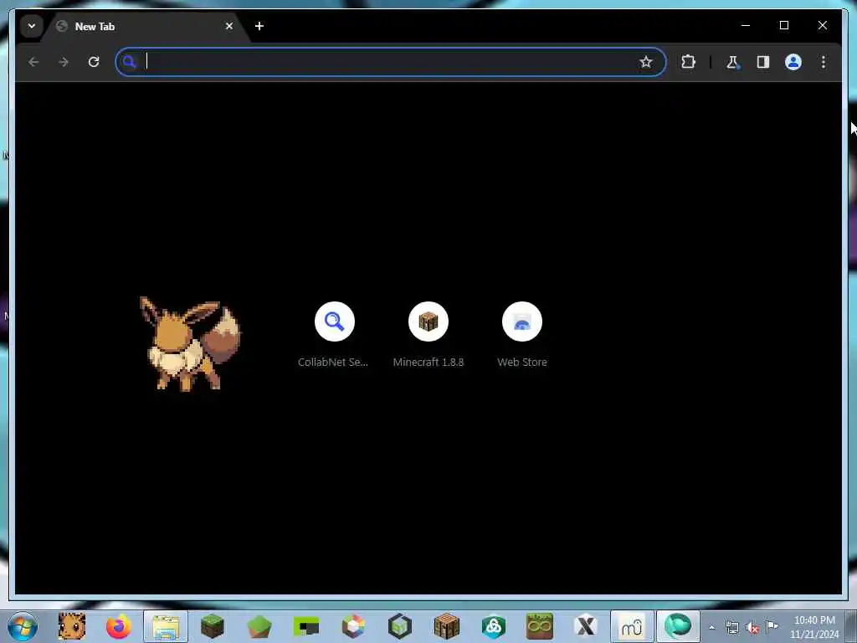Viewport: 857px width, 643px height.
Task: Switch to the green globe browser taskbar button
Action: coord(678,626)
